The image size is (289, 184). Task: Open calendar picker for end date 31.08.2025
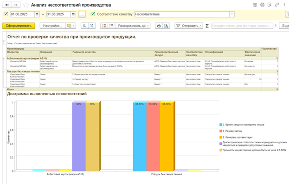pyautogui.click(x=73, y=14)
